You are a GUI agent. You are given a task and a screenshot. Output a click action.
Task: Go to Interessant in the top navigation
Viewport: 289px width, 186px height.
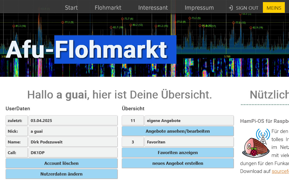pos(153,8)
